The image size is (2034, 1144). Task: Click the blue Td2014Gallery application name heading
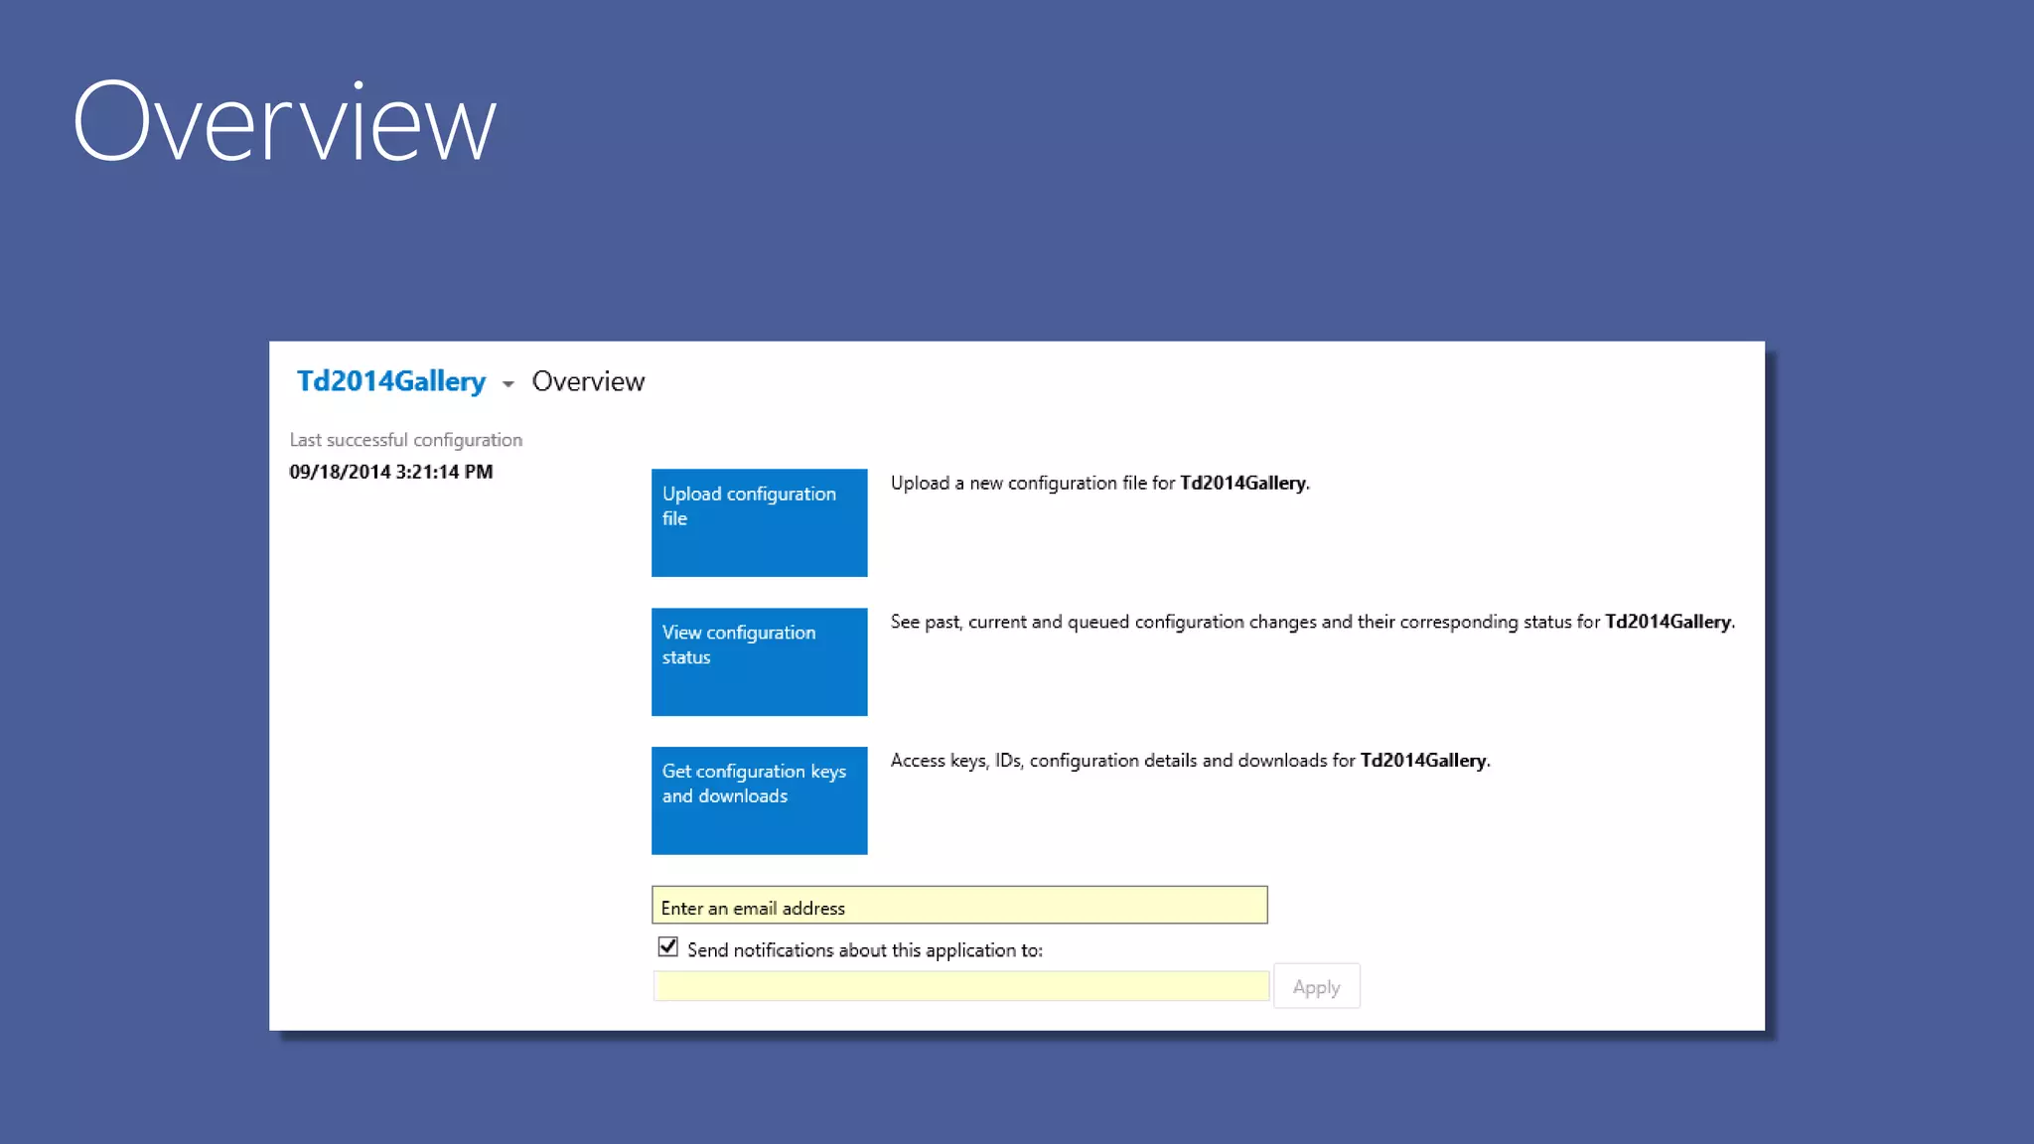coord(390,381)
